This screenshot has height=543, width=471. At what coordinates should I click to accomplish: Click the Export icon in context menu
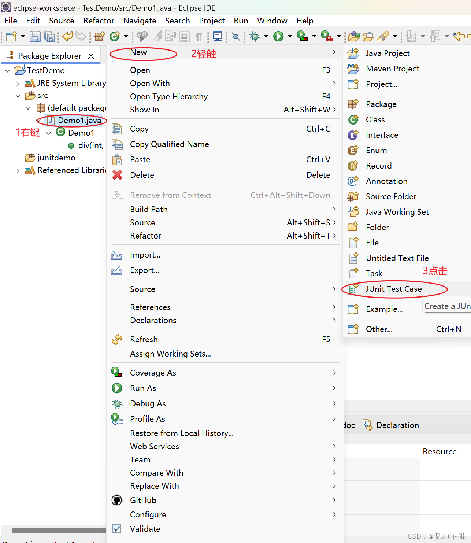(x=117, y=270)
